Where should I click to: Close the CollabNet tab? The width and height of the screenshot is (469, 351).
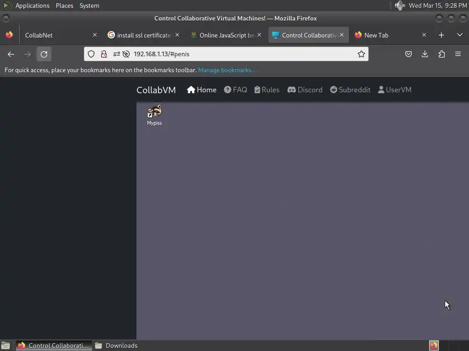click(x=95, y=35)
